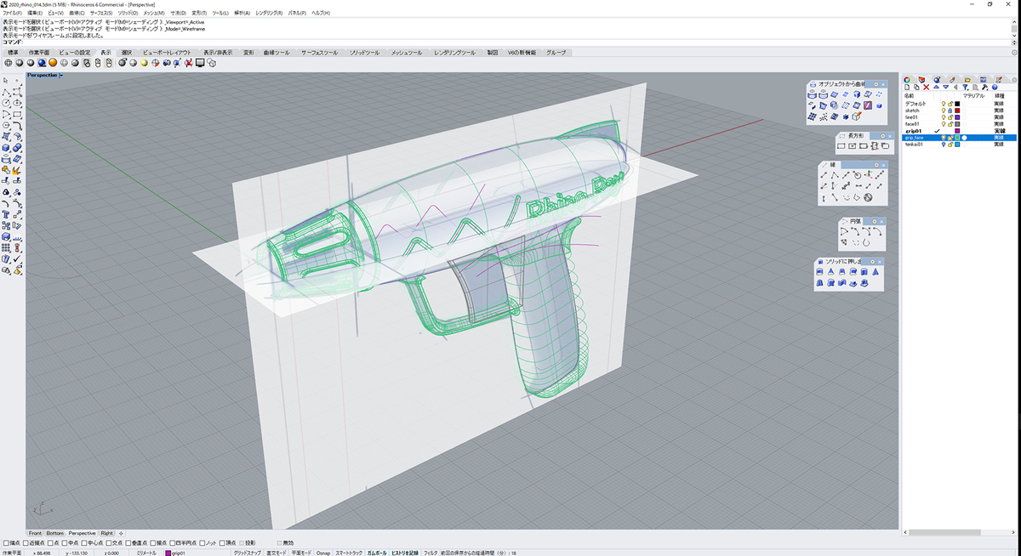
Task: Click the 名前 column header in Layers panel
Action: [x=910, y=96]
